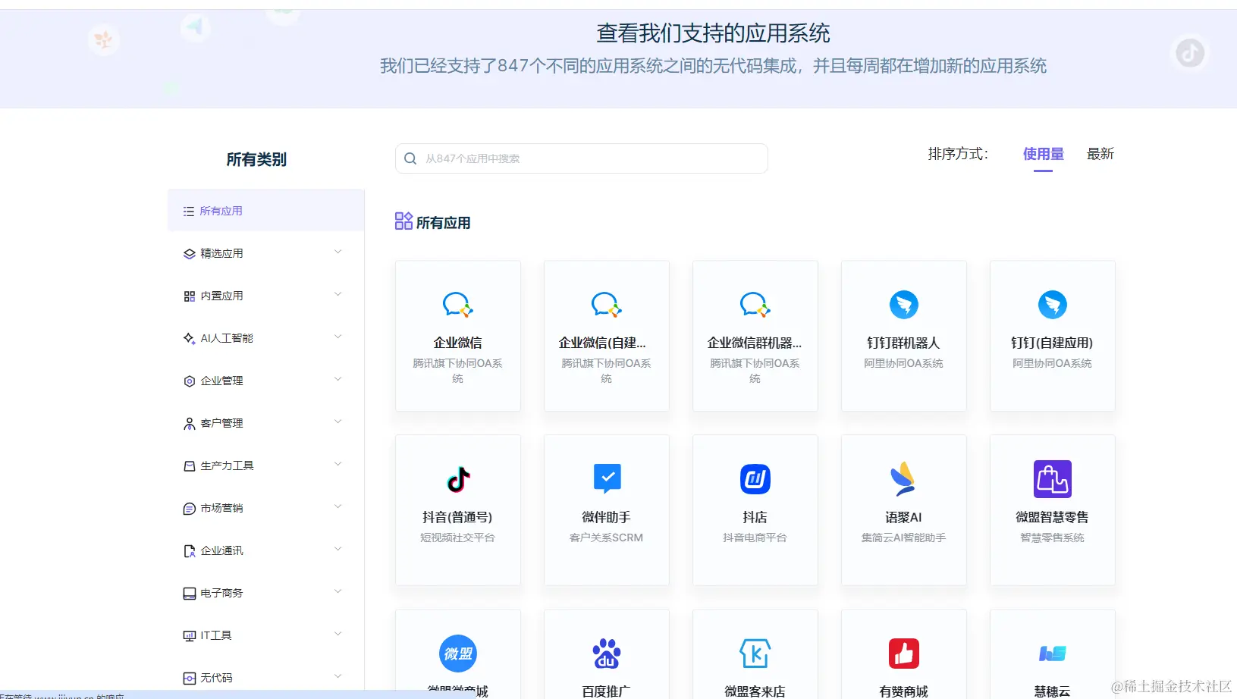1237x699 pixels.
Task: Click the 微伴助手 checkmark icon
Action: [607, 479]
